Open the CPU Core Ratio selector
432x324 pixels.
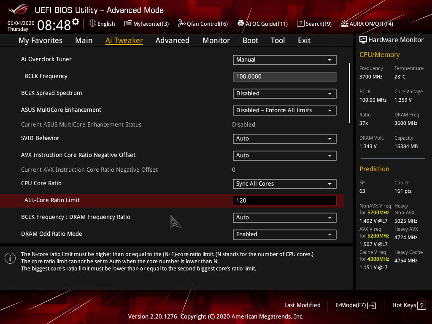(x=284, y=184)
